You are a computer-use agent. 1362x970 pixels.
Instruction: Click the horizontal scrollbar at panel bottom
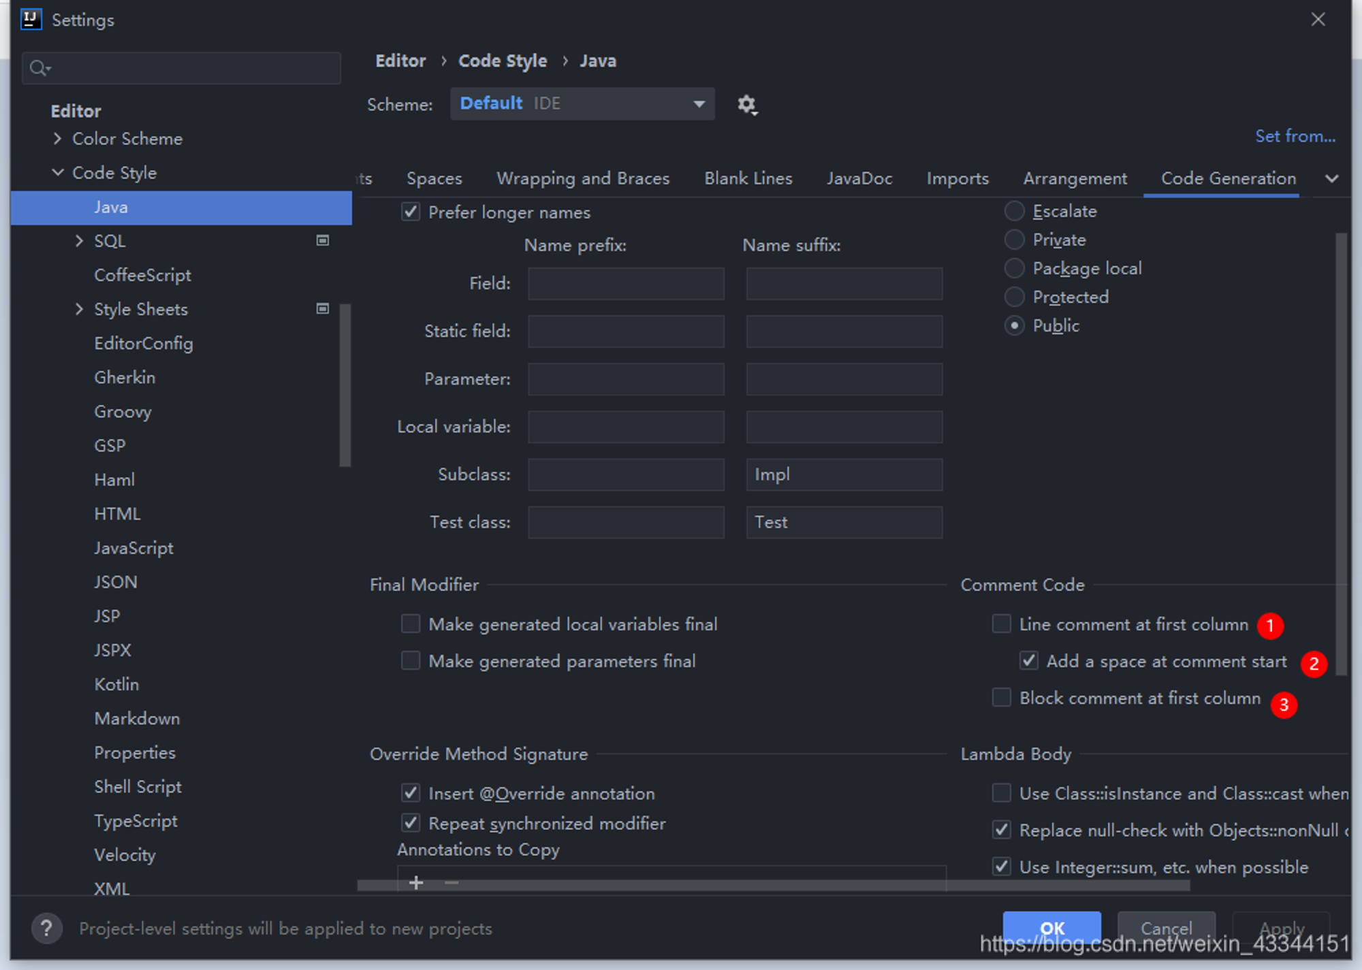click(x=774, y=886)
